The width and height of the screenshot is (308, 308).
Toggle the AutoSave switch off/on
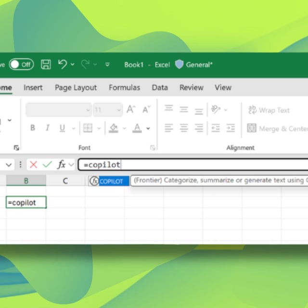click(x=21, y=64)
